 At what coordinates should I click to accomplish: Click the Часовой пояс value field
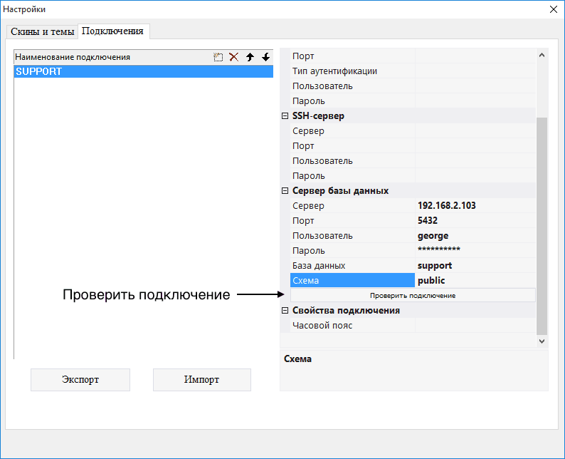(x=475, y=326)
